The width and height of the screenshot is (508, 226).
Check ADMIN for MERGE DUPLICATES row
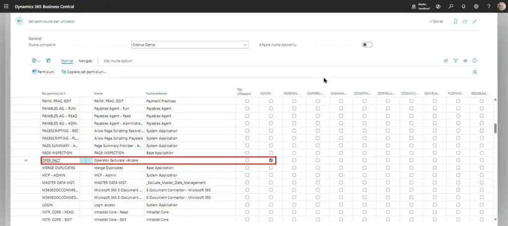(x=271, y=168)
